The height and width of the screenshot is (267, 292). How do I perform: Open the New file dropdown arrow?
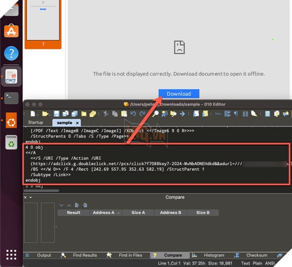[37, 115]
